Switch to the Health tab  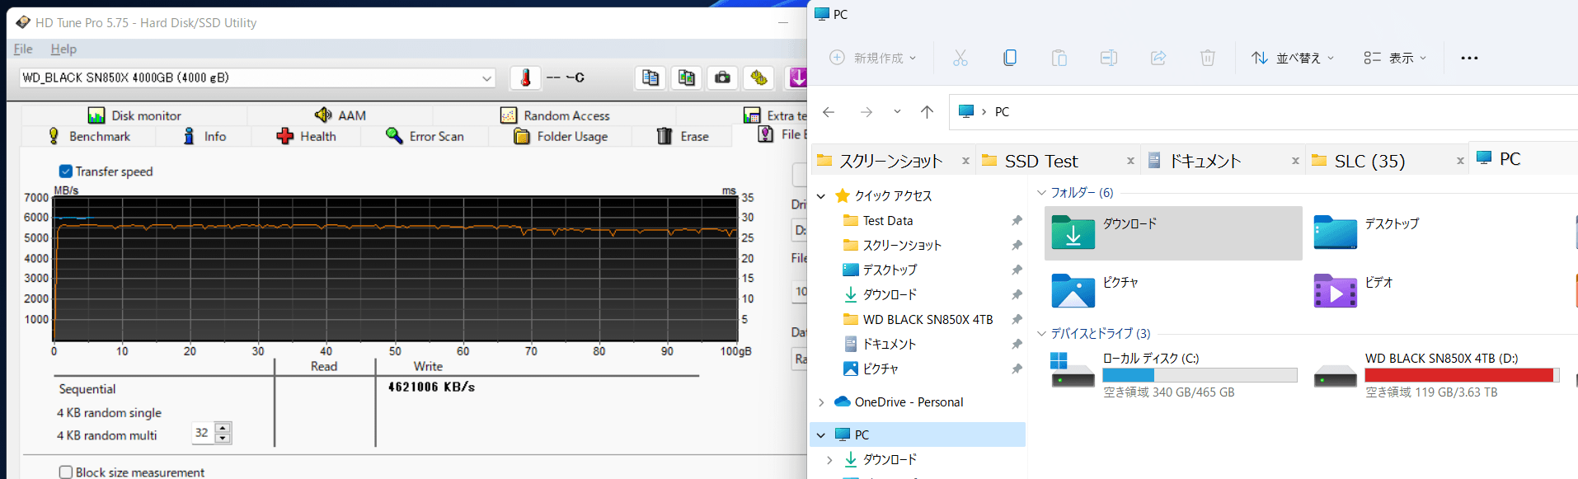coord(306,136)
